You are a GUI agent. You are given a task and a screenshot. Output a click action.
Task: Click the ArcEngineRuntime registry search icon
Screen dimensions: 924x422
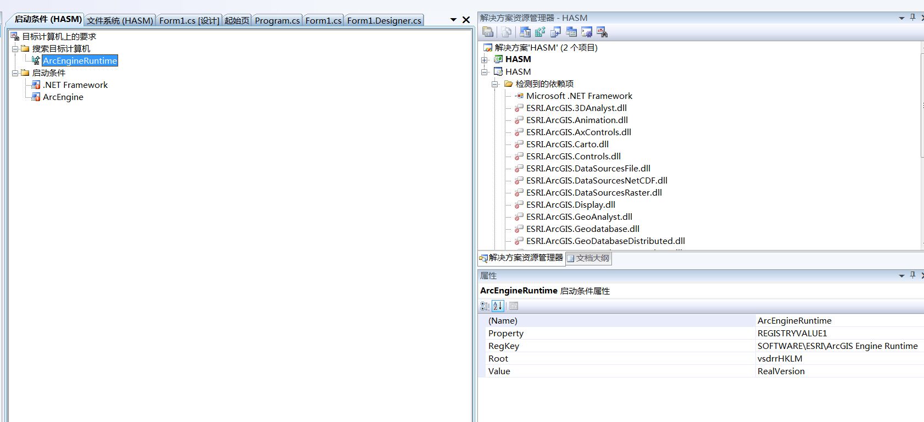click(x=36, y=60)
